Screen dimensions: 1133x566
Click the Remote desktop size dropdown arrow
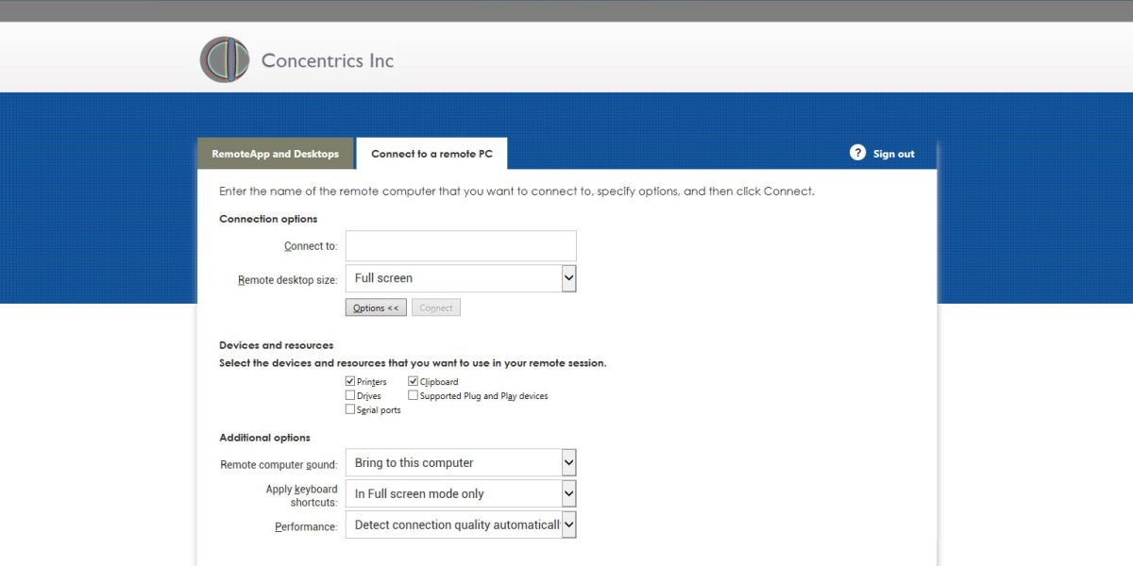tap(568, 277)
